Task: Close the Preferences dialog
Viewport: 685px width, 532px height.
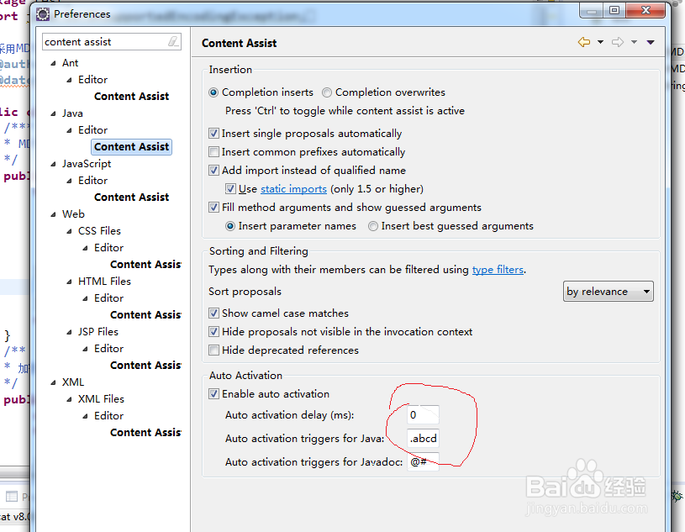Action: (645, 10)
